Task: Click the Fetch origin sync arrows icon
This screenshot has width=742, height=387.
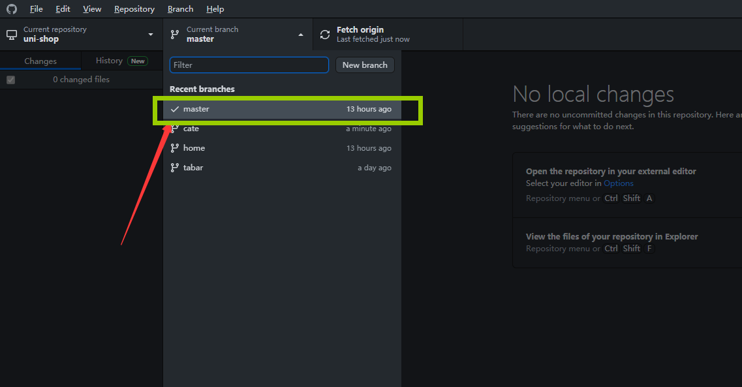Action: coord(324,35)
